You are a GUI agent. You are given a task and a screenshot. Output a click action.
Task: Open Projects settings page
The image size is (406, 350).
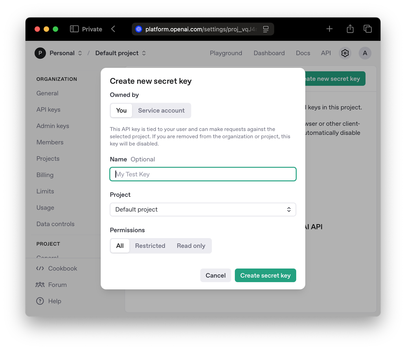(48, 159)
